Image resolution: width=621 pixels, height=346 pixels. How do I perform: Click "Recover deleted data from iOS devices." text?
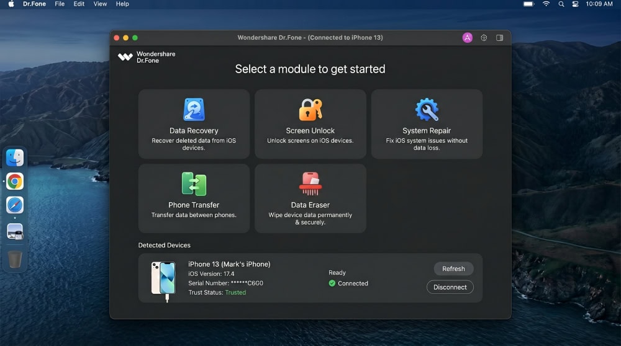tap(194, 144)
